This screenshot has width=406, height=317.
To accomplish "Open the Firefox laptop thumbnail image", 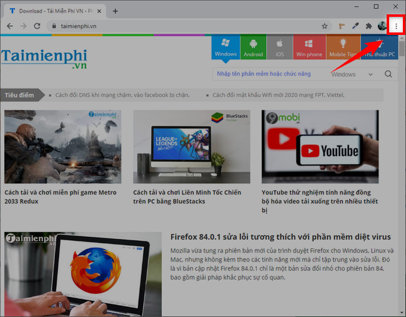I will (x=83, y=274).
